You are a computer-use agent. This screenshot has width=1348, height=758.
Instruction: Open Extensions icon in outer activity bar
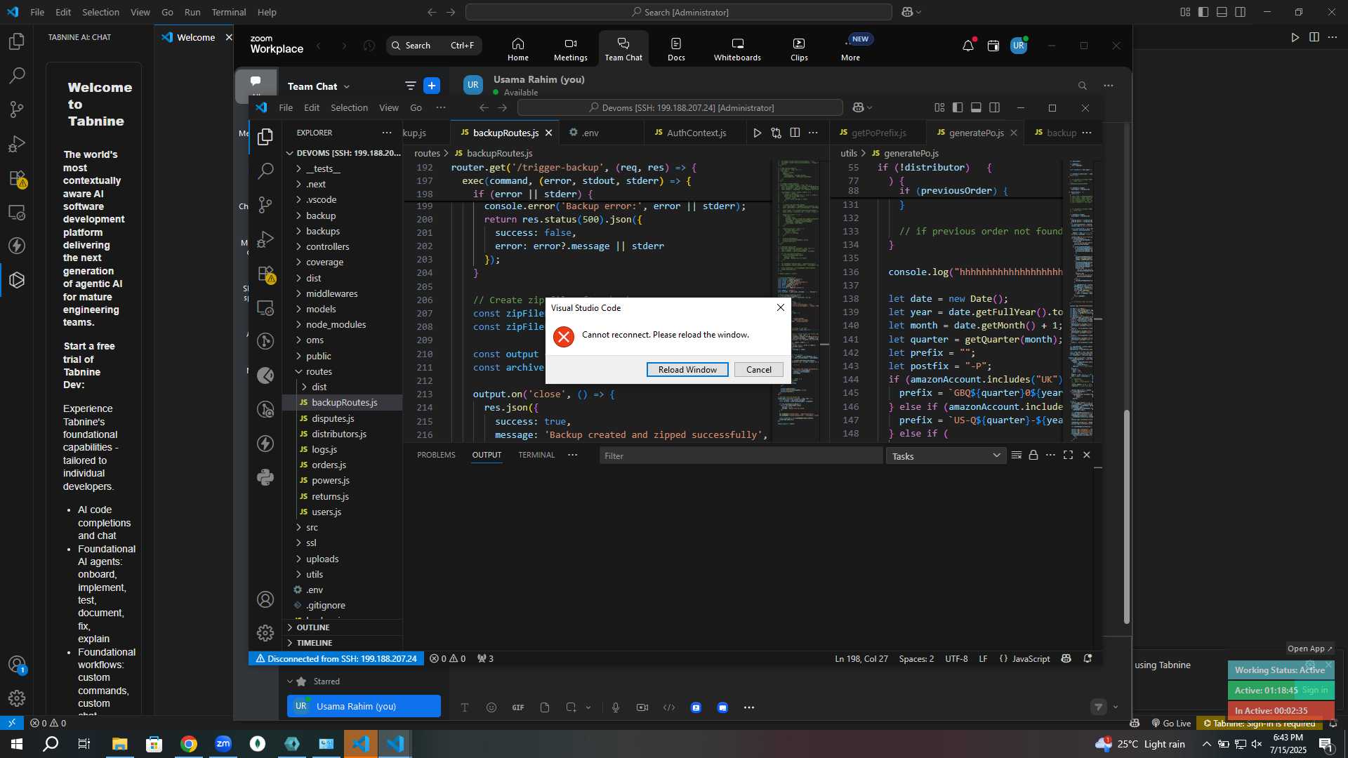pyautogui.click(x=17, y=178)
